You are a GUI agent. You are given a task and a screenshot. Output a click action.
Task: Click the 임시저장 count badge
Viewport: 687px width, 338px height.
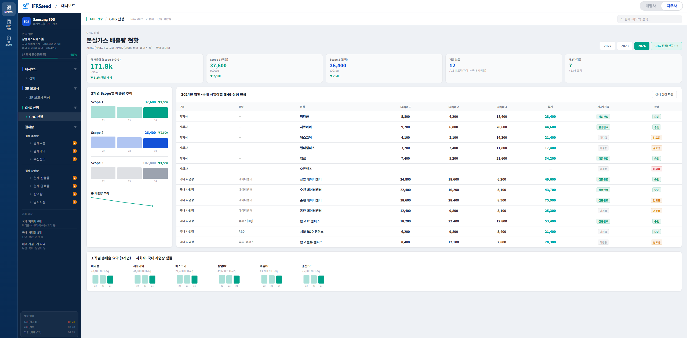coord(75,202)
